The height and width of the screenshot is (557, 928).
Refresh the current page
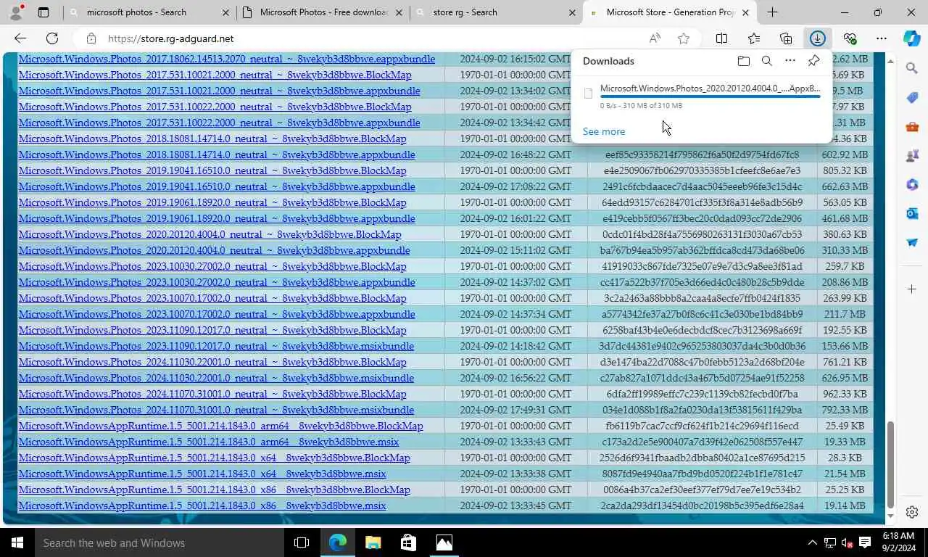[x=52, y=38]
